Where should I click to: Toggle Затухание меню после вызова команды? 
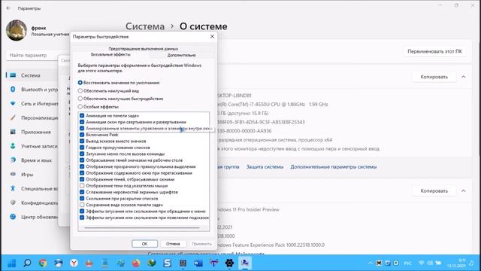[82, 154]
